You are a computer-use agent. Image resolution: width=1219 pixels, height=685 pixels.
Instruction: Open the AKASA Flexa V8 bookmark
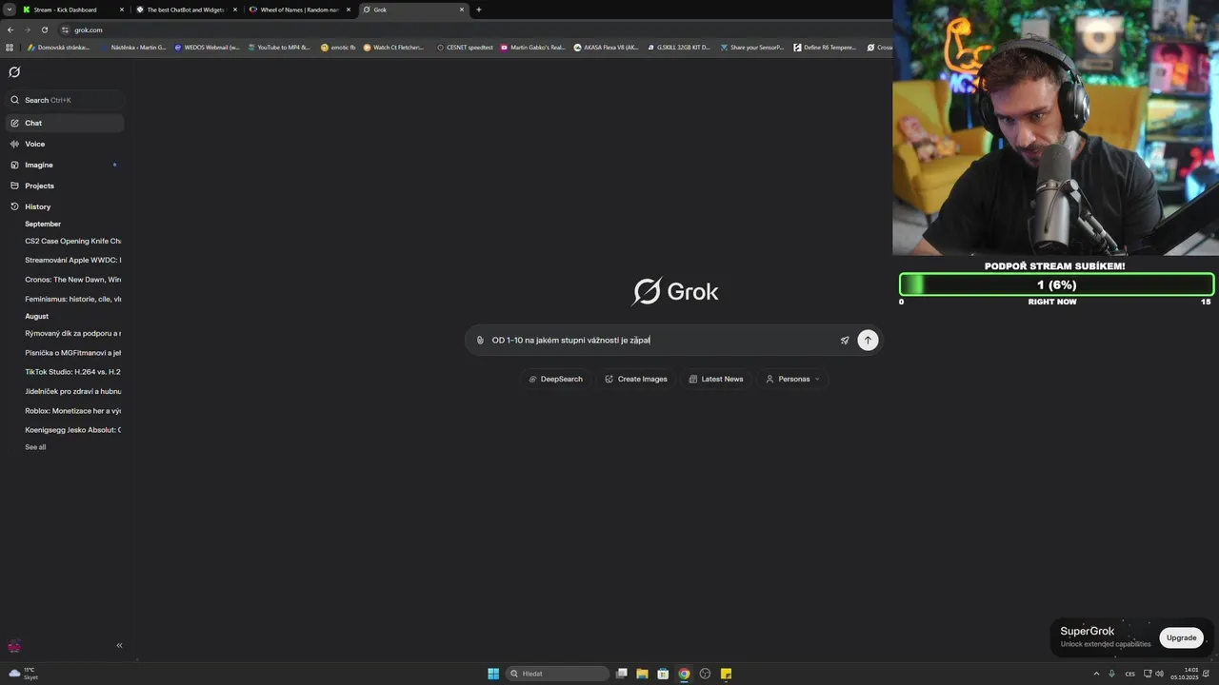pos(606,47)
